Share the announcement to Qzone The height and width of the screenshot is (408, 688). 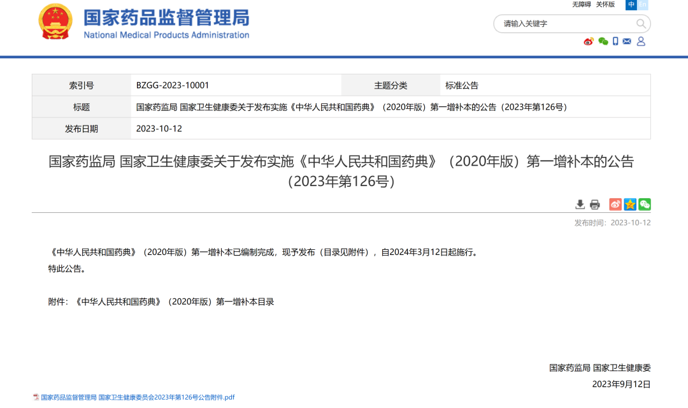tap(630, 205)
